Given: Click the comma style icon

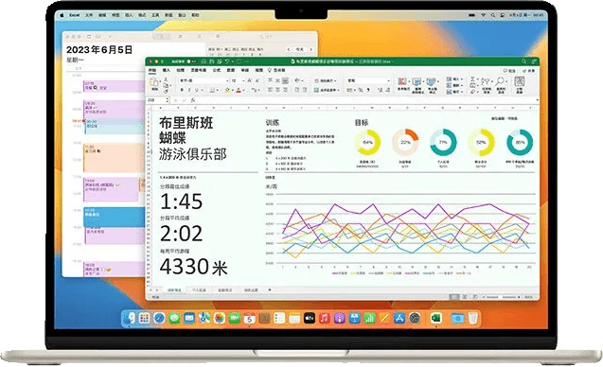Looking at the screenshot, I should (x=368, y=90).
